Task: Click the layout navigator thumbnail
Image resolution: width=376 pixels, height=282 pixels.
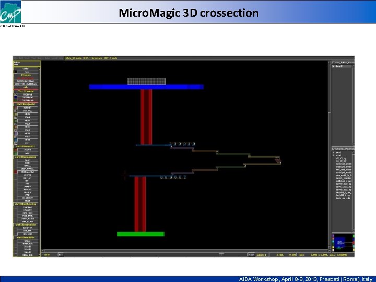Action: (x=343, y=242)
